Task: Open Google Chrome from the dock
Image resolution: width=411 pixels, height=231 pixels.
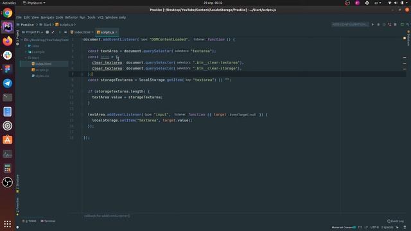Action: coord(7,13)
